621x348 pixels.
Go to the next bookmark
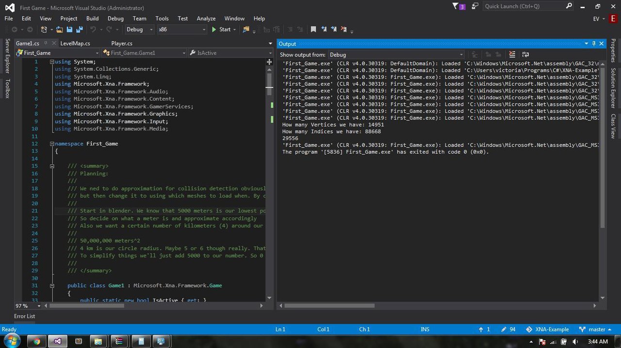(334, 30)
